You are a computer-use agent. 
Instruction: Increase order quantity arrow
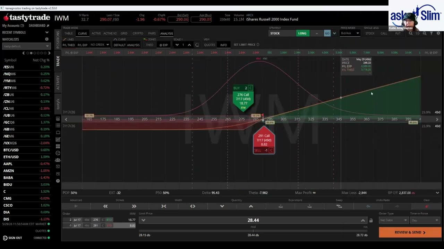251,206
